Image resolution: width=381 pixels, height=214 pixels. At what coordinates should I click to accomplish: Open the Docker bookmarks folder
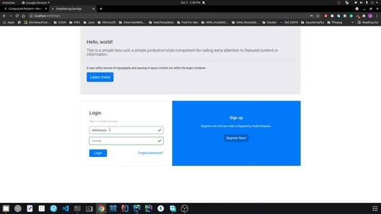point(270,23)
